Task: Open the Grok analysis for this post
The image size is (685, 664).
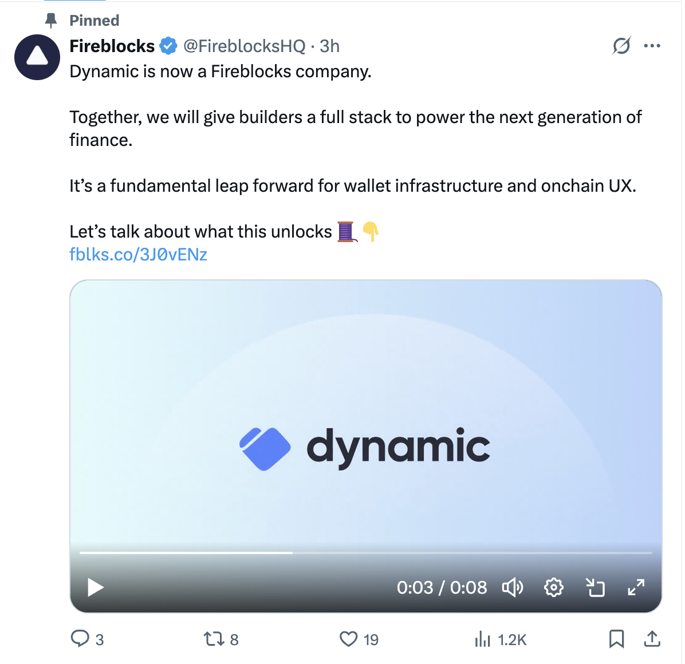Action: [622, 46]
